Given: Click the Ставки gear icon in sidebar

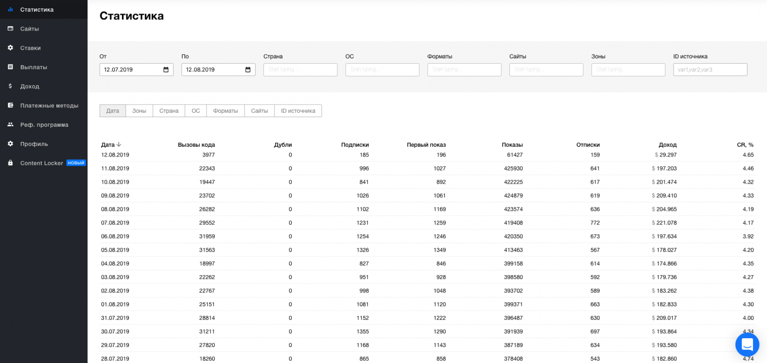Looking at the screenshot, I should click(10, 48).
